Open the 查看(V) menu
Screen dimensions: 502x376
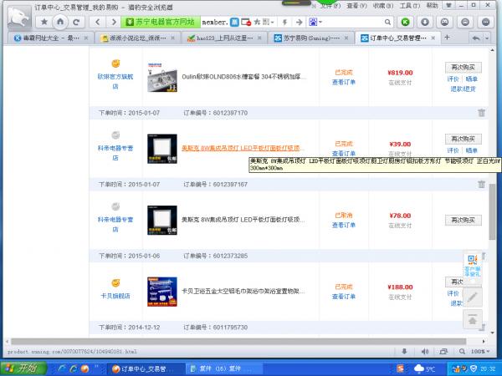[356, 6]
